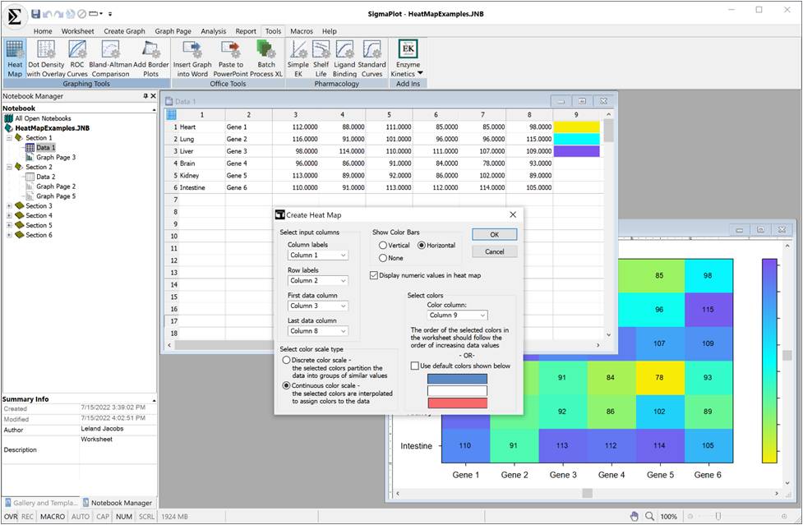
Task: Choose the Discrete color scale option
Action: (286, 360)
